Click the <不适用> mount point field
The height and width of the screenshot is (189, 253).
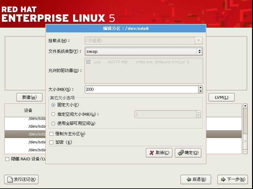point(140,41)
